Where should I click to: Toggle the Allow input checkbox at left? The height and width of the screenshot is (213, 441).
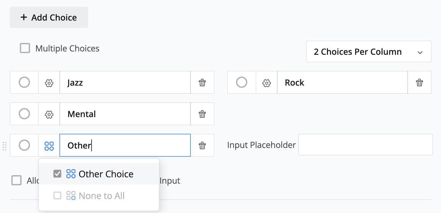(17, 180)
